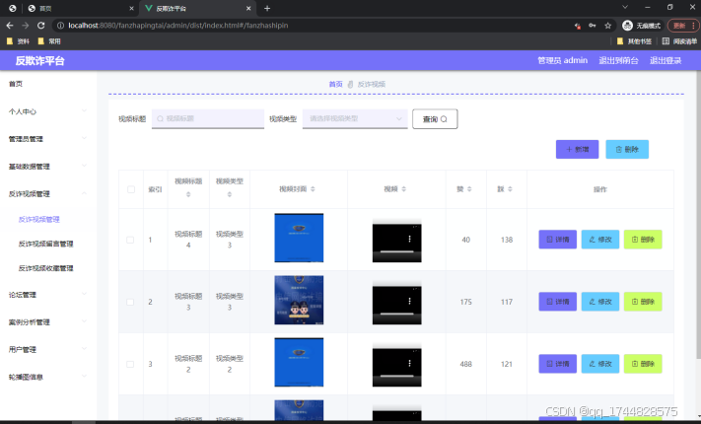Click the page vertical scrollbar
The height and width of the screenshot is (424, 701).
click(698, 215)
